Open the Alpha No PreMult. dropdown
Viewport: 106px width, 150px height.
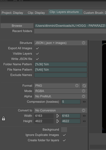click(61, 96)
